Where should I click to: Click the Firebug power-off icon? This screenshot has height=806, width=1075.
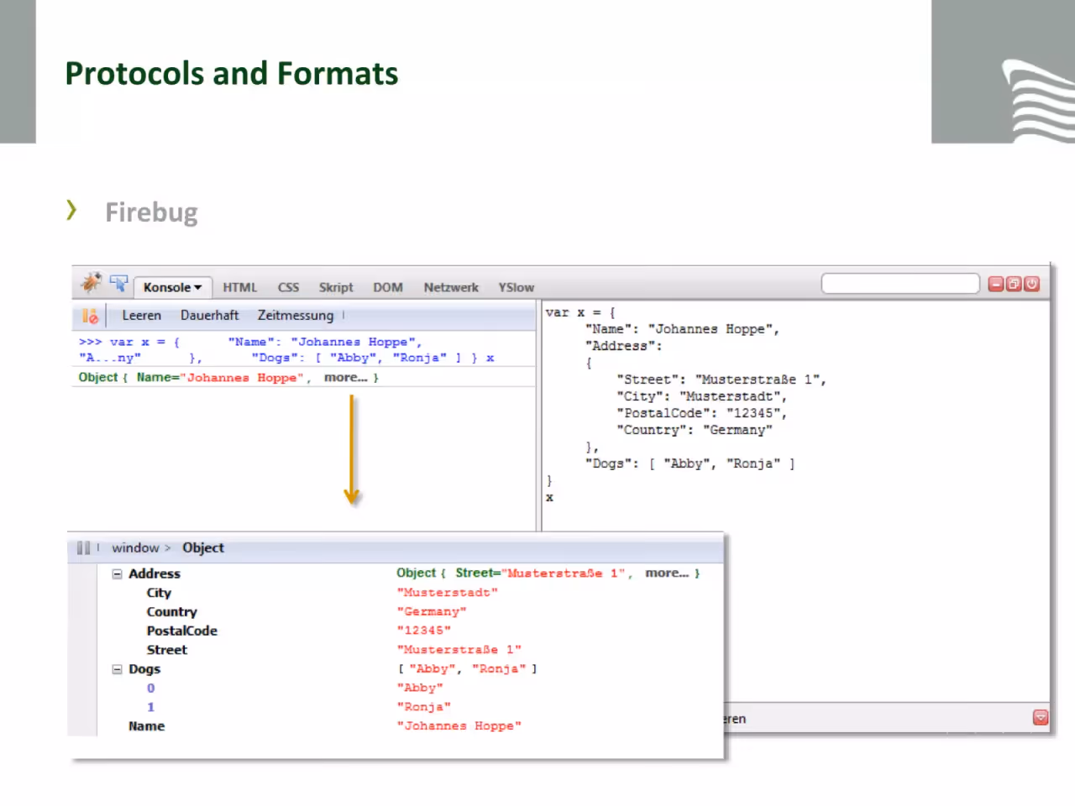tap(1032, 284)
